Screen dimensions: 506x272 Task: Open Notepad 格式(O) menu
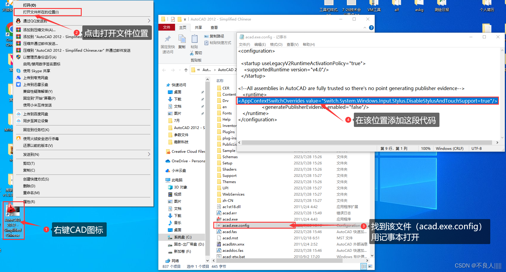276,45
